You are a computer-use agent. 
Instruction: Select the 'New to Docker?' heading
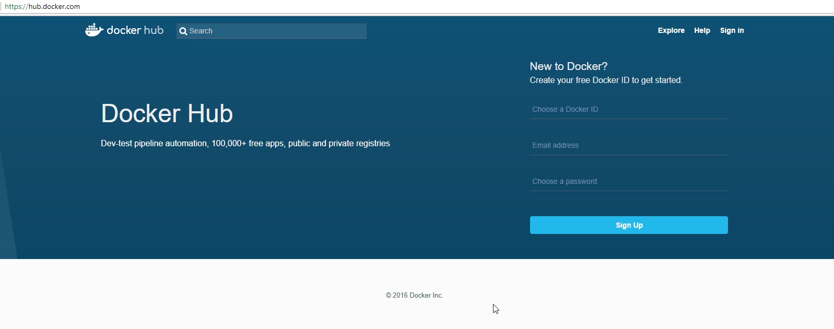pos(569,66)
